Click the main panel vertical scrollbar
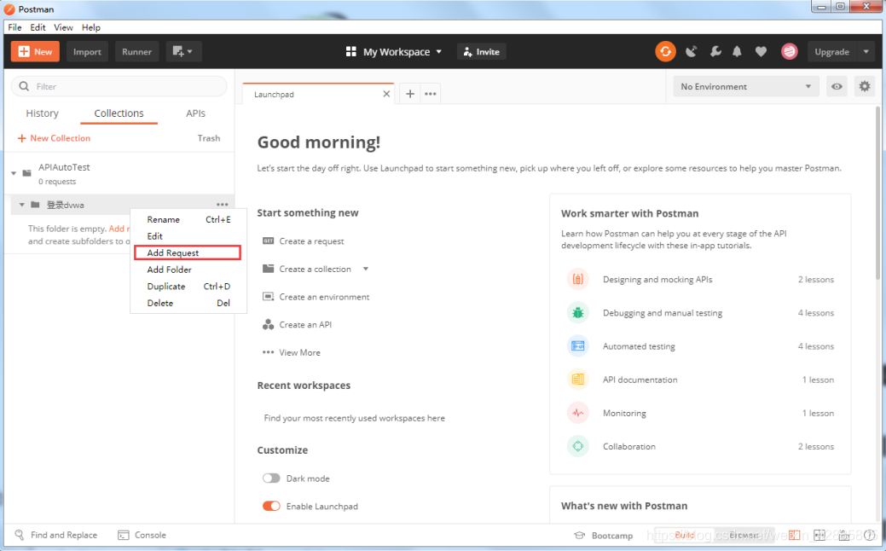 (877, 192)
